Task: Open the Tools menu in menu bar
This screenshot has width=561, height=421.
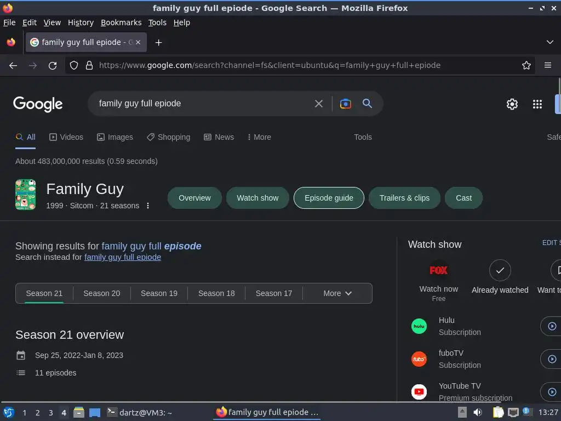Action: tap(157, 22)
